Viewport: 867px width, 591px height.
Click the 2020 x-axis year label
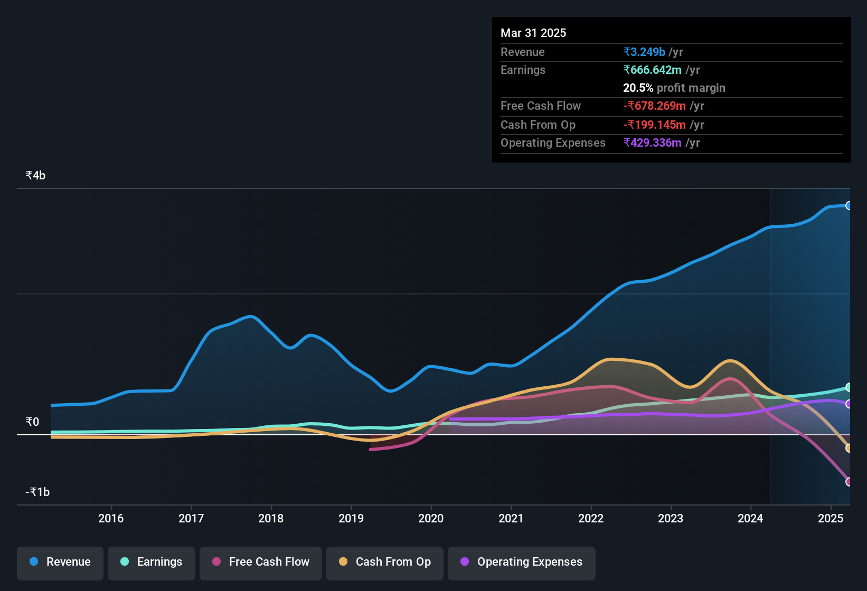coord(431,519)
